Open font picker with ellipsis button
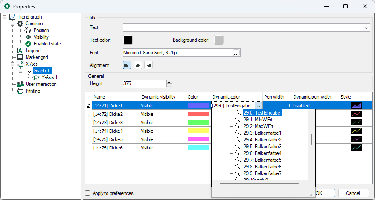Viewport: 375px width, 200px height. coord(236,53)
